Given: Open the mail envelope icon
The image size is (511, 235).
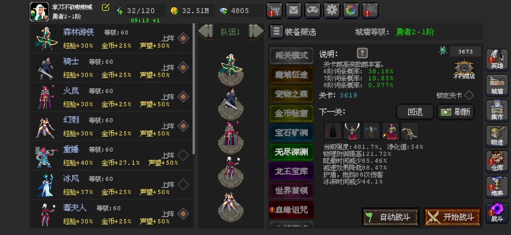Looking at the screenshot, I should pos(293,11).
